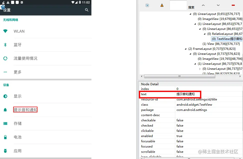The image size is (243, 159).
Task: Tap the bell icon for 提示音和通知
Action: (5, 110)
